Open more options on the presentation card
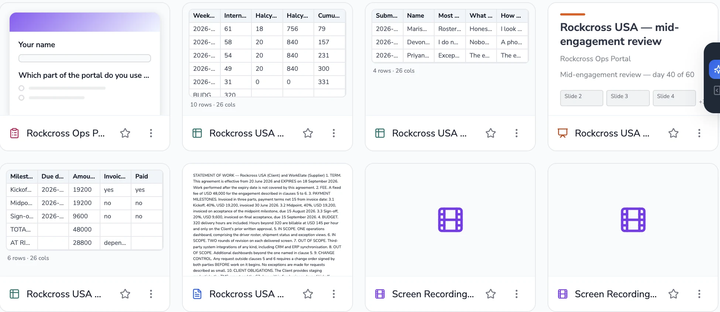The image size is (720, 312). (x=699, y=133)
